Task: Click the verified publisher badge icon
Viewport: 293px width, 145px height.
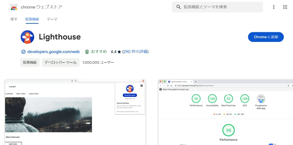Action: (23, 52)
